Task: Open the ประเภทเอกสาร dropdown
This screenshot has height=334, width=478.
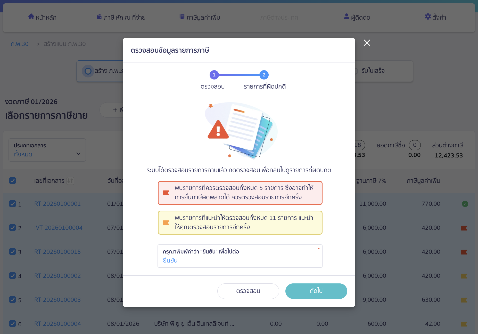Action: [x=47, y=150]
